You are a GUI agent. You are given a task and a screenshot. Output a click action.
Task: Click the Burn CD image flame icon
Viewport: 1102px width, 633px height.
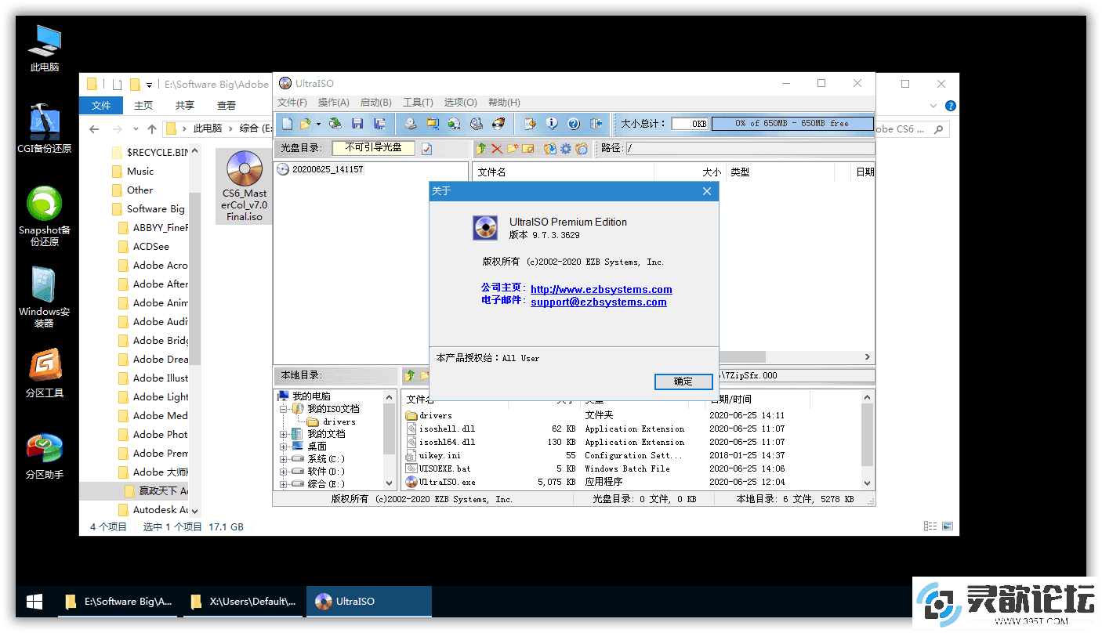498,124
